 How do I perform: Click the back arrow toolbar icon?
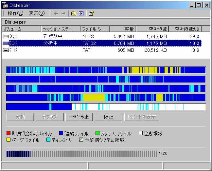coord(56,13)
